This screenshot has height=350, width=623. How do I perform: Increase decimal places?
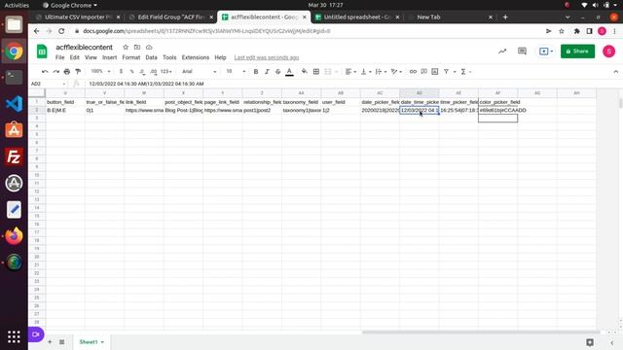coord(154,71)
